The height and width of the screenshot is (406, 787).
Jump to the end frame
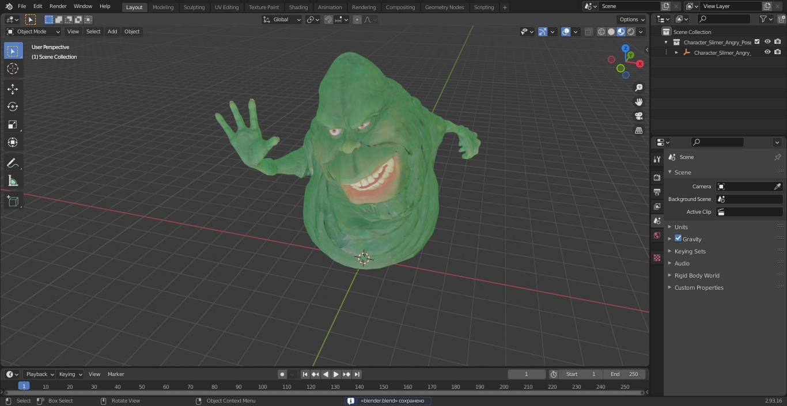click(357, 374)
